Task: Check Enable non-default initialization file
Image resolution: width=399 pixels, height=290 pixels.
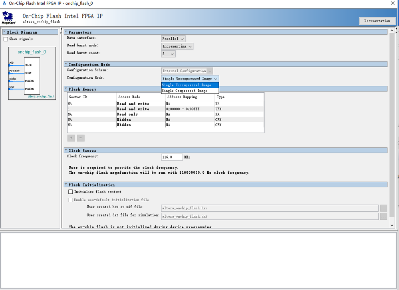Action: click(70, 200)
